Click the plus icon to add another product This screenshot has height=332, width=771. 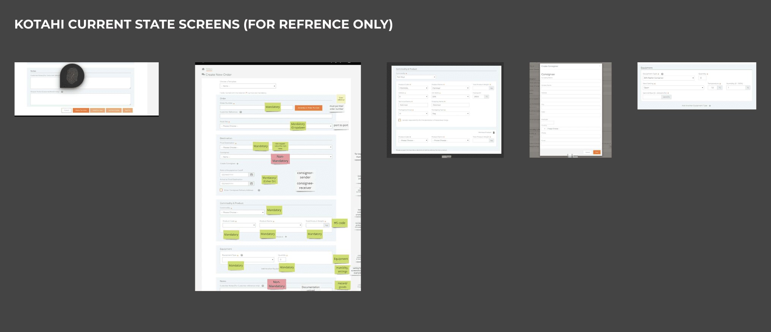click(x=286, y=237)
